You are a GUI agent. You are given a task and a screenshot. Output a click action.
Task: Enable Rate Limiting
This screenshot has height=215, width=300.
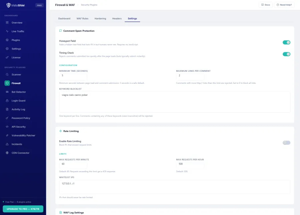pyautogui.click(x=286, y=143)
